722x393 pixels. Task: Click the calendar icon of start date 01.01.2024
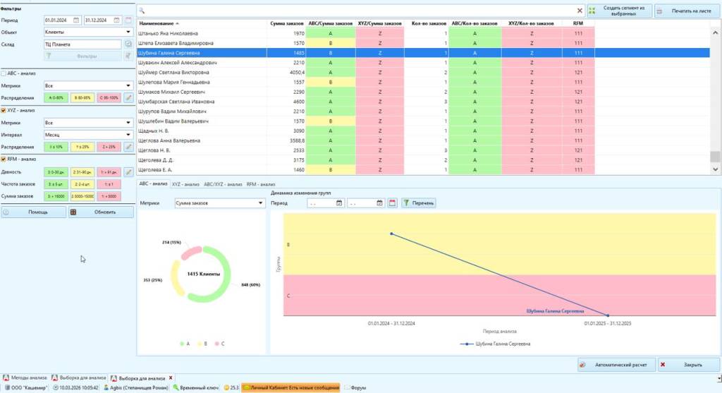76,20
